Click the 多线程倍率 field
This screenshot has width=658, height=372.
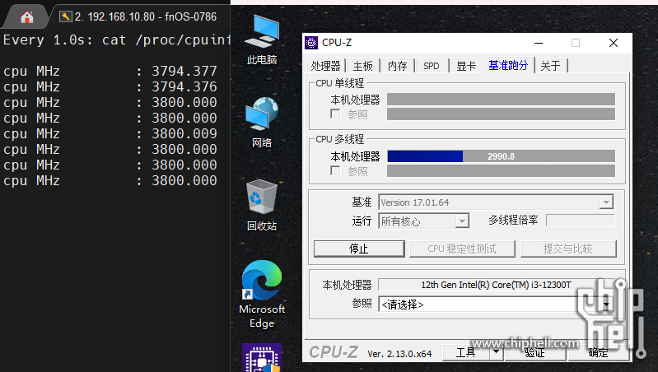pyautogui.click(x=581, y=221)
